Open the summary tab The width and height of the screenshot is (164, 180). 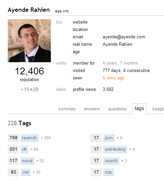pyautogui.click(x=67, y=109)
